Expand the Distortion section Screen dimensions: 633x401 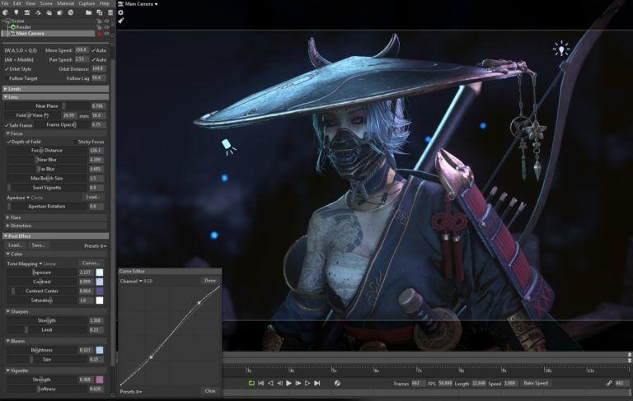point(56,226)
